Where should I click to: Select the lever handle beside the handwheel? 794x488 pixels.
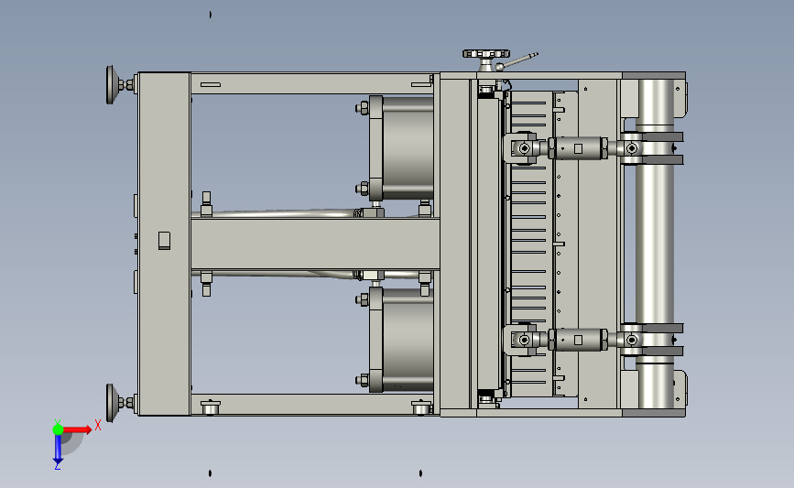coord(517,61)
